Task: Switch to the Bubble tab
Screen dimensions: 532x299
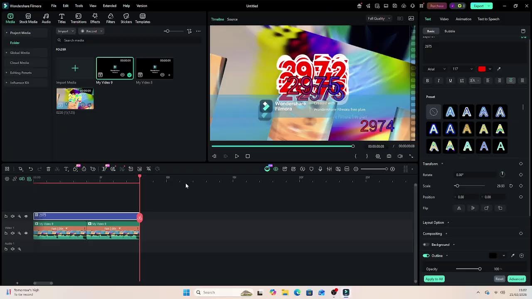Action: point(450,31)
